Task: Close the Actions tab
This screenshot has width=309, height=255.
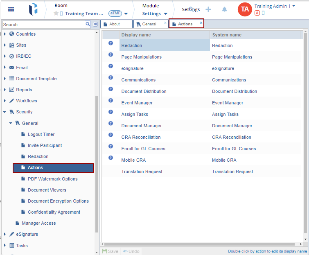Action: 201,23
